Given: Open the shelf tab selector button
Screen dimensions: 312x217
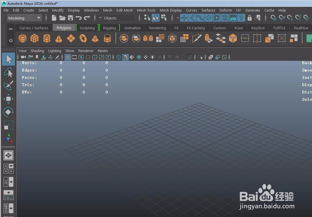Looking at the screenshot, I should pos(11,29).
